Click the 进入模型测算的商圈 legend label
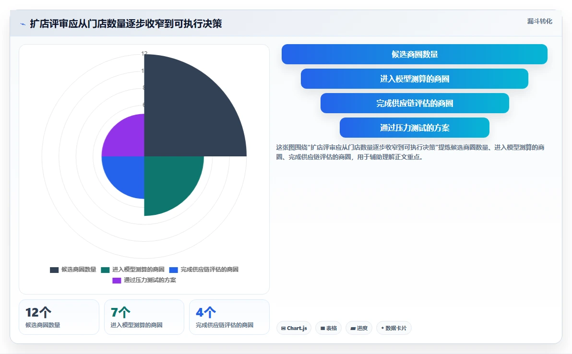 (x=138, y=270)
